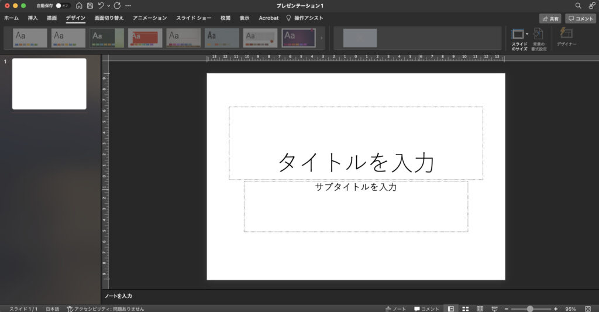Open the search magnifier in title bar
Screen dimensions: 599x312
(578, 5)
